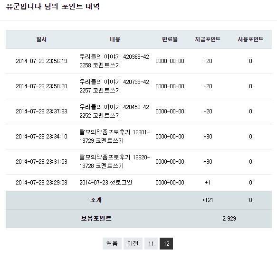Select the date 2014-07-23 23:56:19

pos(41,61)
